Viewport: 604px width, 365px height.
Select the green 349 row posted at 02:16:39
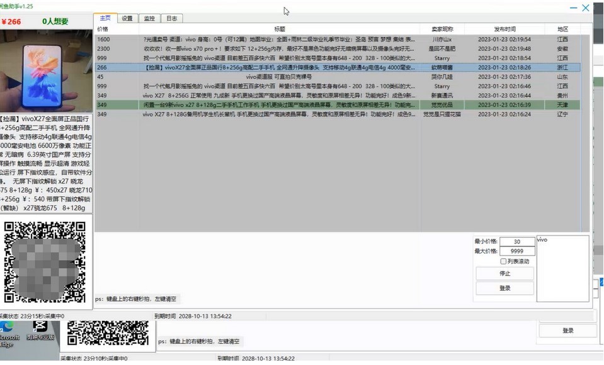[x=338, y=105]
